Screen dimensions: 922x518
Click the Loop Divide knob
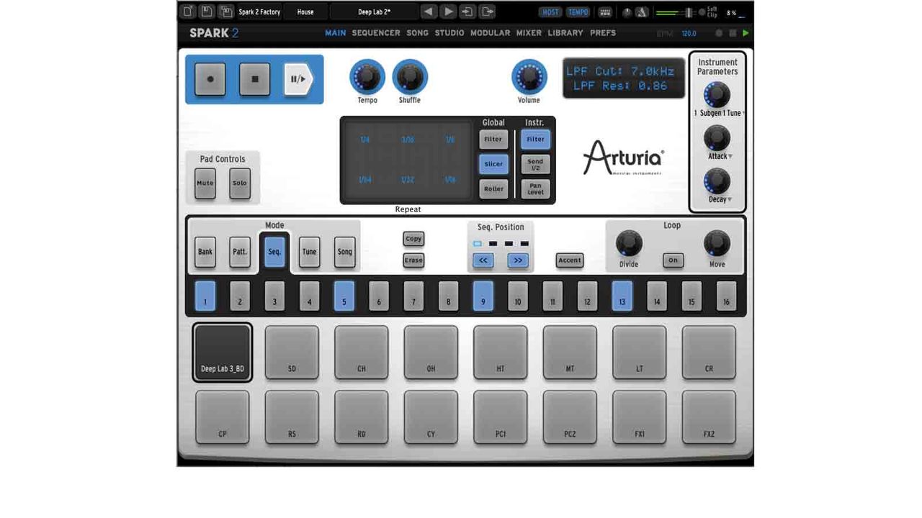629,244
